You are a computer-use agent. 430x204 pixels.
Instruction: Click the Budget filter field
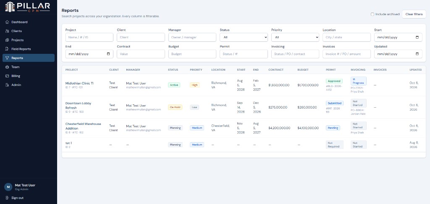192,54
